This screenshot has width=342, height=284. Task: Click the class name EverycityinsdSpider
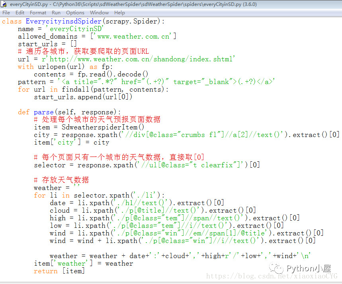[64, 21]
